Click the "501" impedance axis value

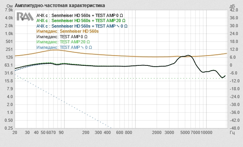[9, 41]
